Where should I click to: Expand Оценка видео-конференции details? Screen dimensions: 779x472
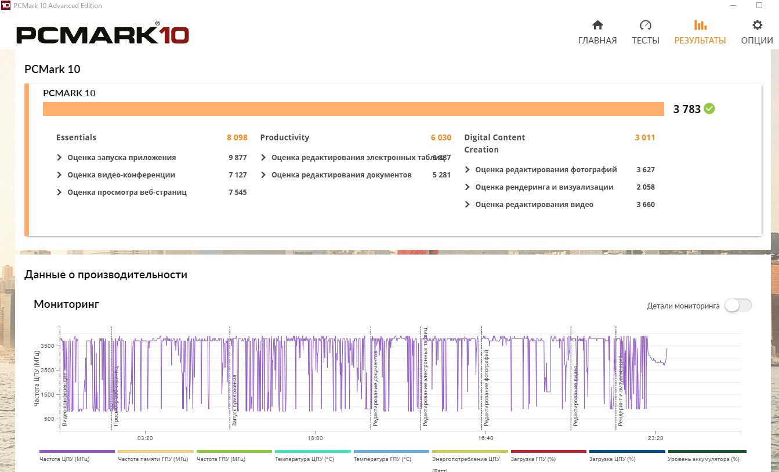60,175
